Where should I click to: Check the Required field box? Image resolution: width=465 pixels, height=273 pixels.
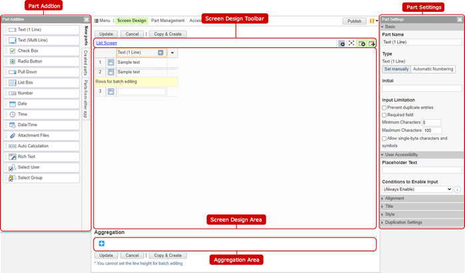pos(385,115)
